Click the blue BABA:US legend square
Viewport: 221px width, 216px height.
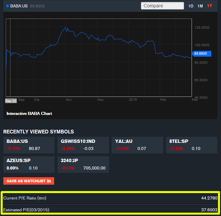click(x=8, y=6)
